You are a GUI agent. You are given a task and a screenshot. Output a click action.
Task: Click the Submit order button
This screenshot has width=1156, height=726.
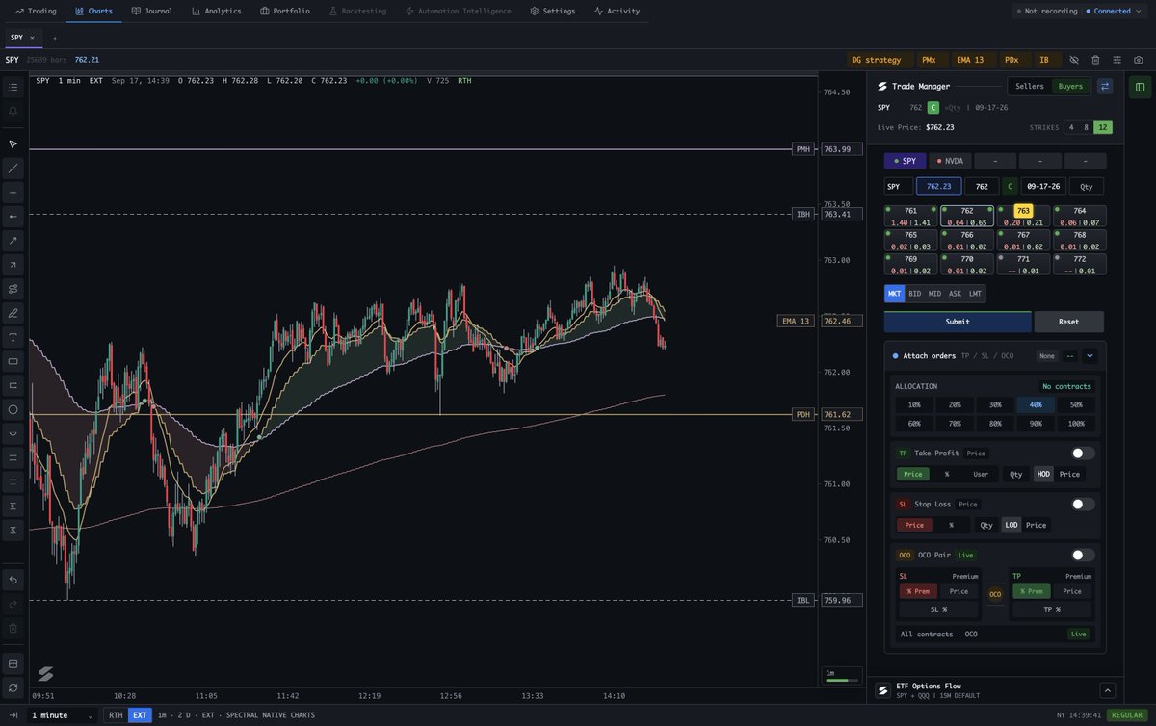pyautogui.click(x=958, y=322)
